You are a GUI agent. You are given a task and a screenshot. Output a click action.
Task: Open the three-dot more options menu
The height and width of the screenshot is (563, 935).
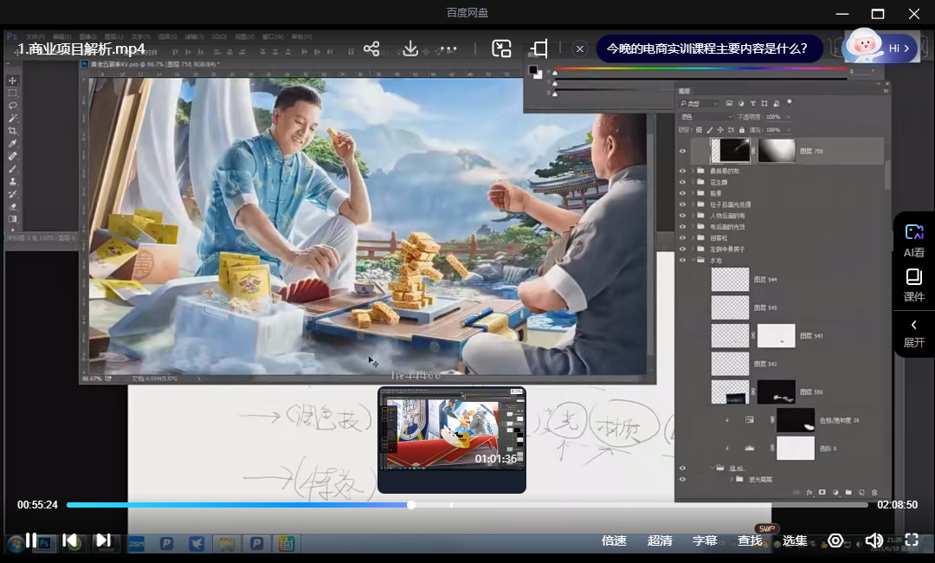click(448, 49)
